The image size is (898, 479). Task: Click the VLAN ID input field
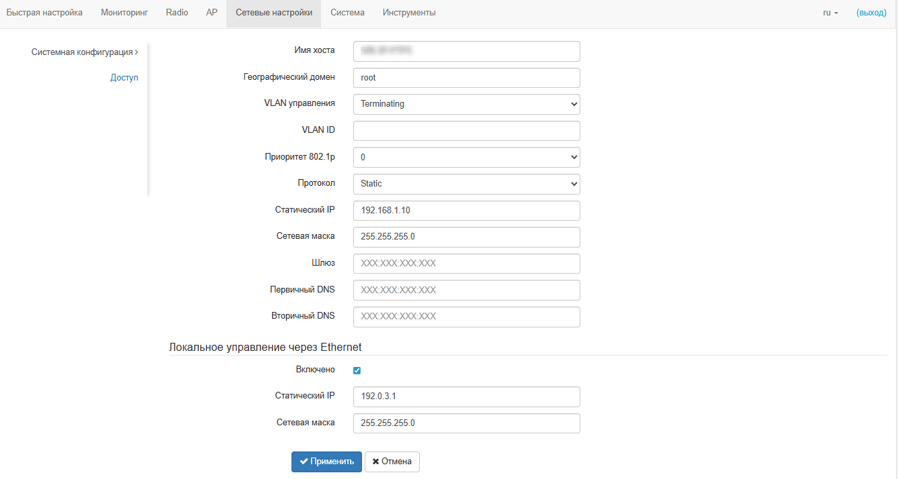(x=466, y=131)
